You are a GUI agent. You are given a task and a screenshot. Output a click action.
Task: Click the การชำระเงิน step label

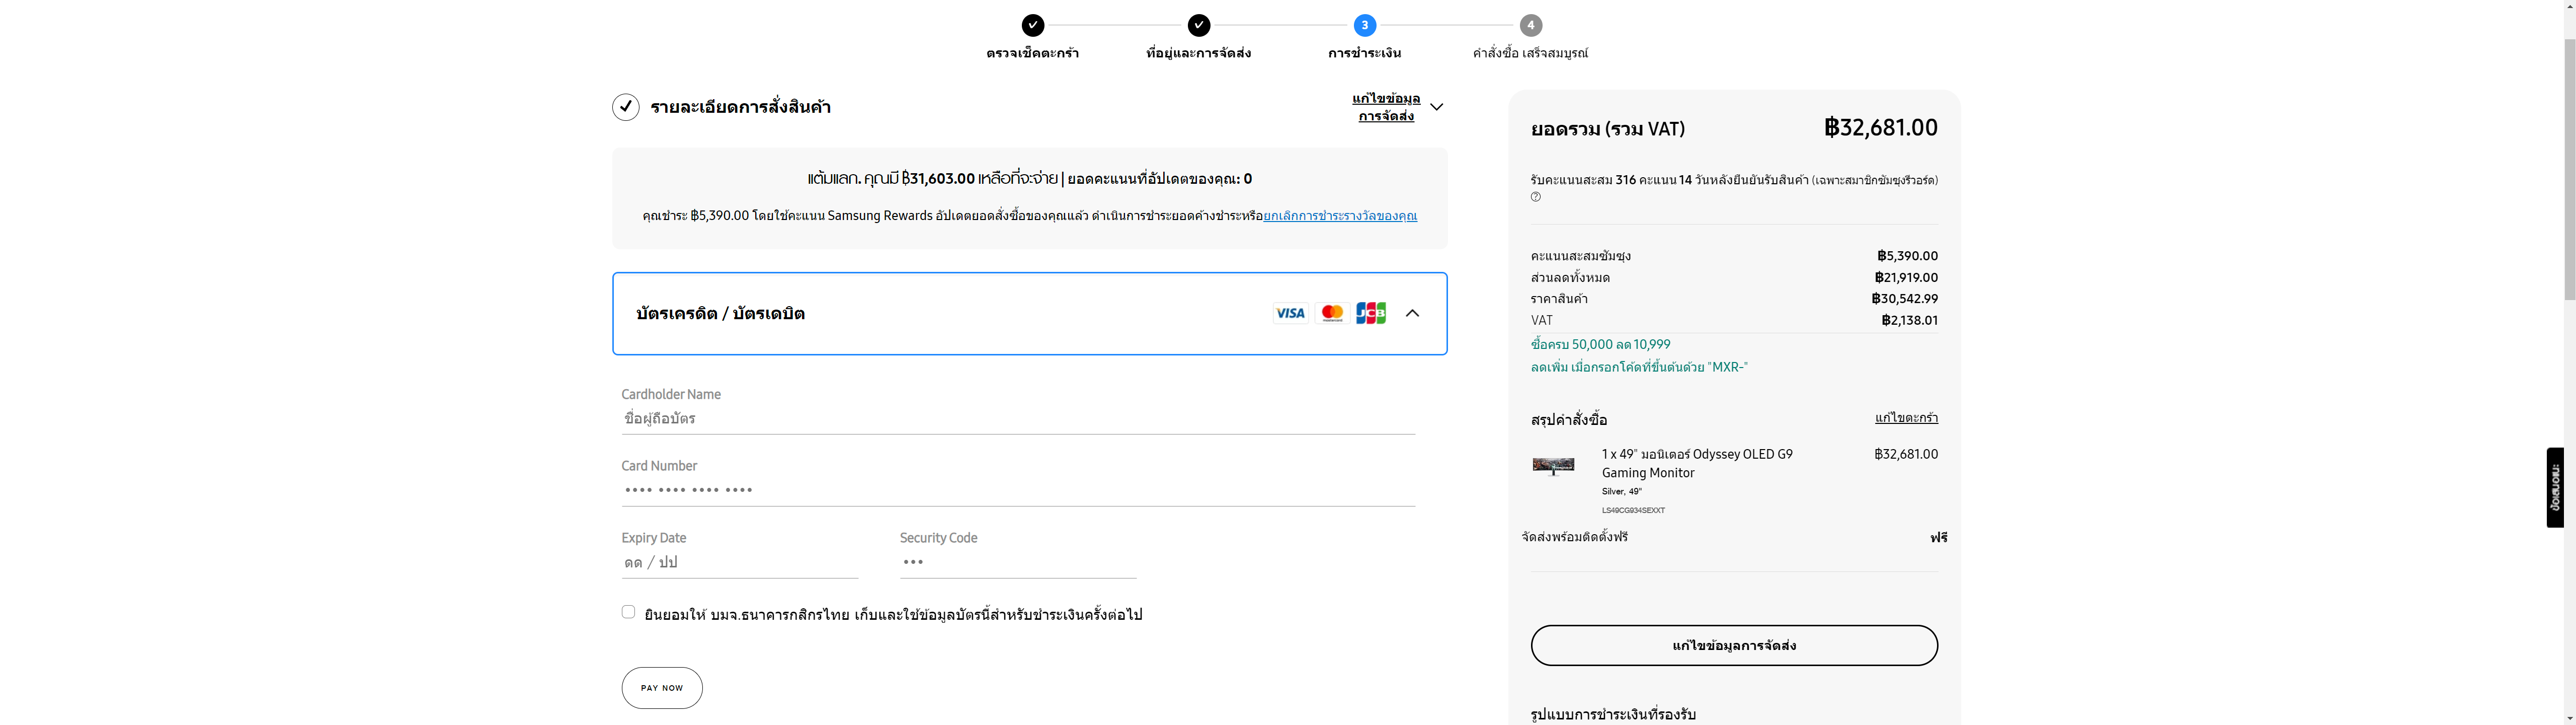click(x=1364, y=53)
